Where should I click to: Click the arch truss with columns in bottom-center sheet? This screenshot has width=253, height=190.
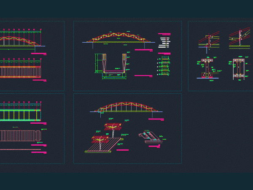tap(126, 109)
